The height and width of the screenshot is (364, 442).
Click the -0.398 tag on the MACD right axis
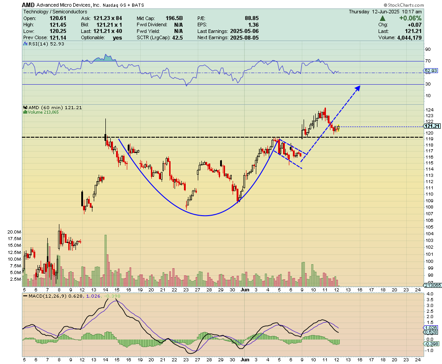point(432,344)
